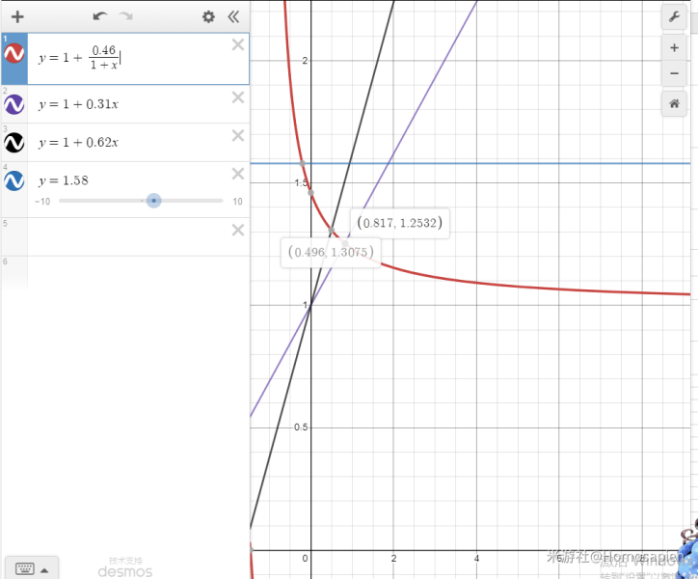This screenshot has width=698, height=579.
Task: Delete expression y=1+0.31x
Action: [238, 97]
